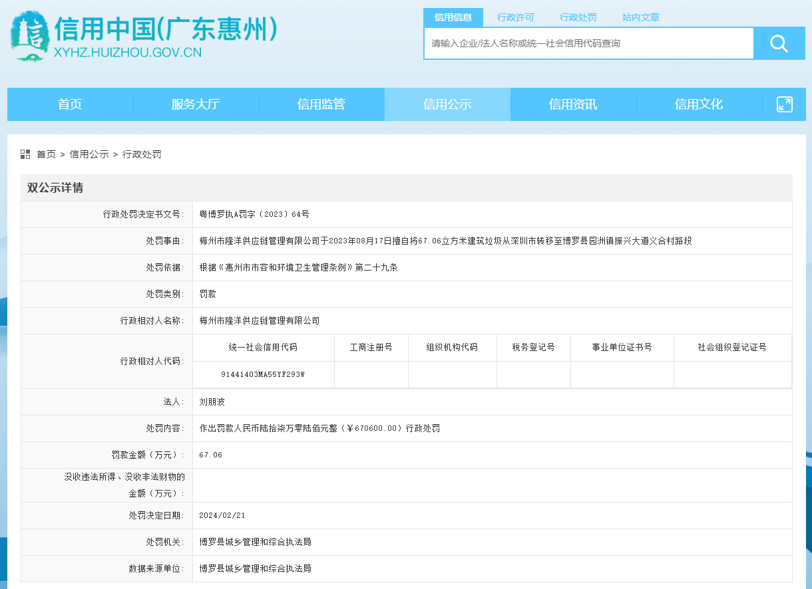Go to 行政处罚 in breadcrumb
Image resolution: width=812 pixels, height=589 pixels.
pyautogui.click(x=142, y=154)
